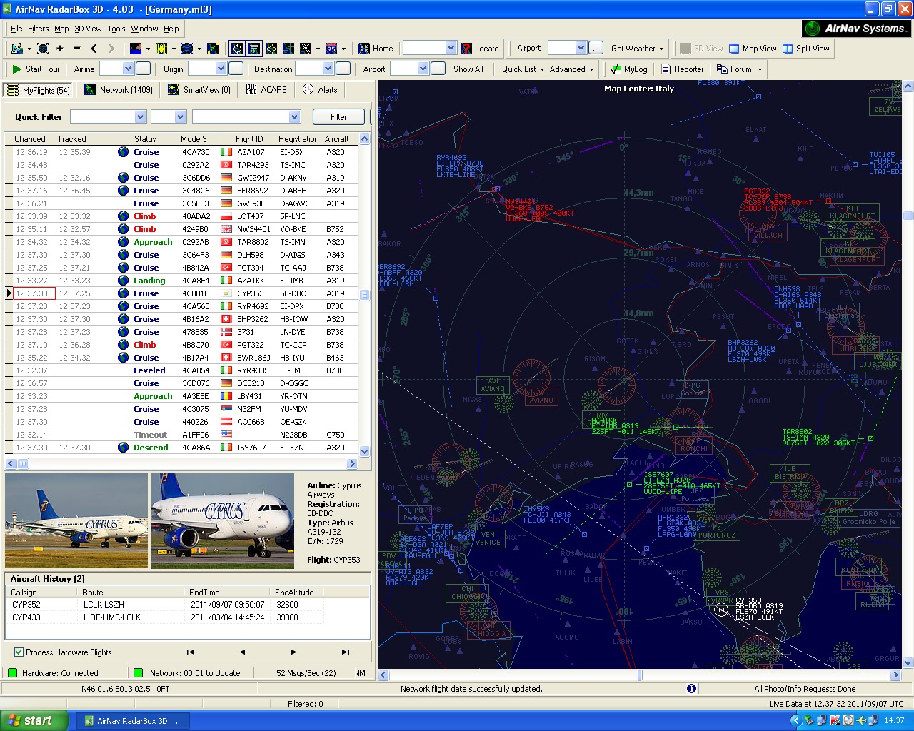Click the terrain map layer icon
The width and height of the screenshot is (914, 731).
coord(136,49)
